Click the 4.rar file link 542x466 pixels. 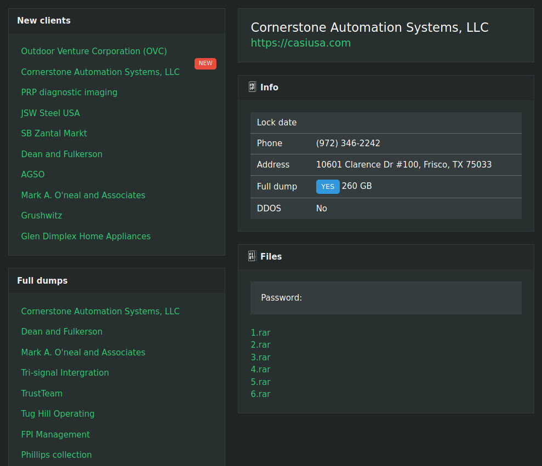point(261,369)
